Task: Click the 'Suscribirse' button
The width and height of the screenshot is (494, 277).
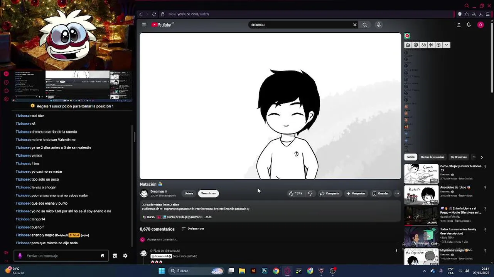Action: click(x=209, y=194)
